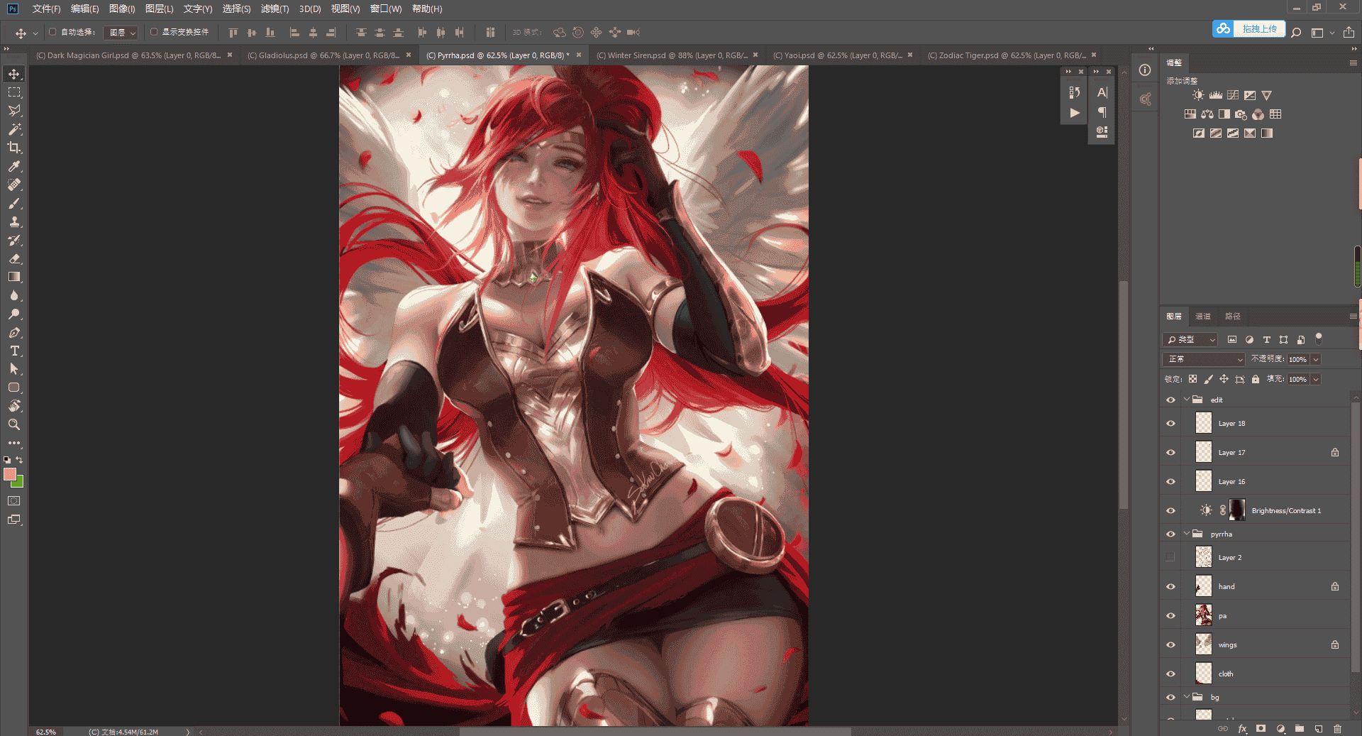Switch to the 路径 Paths tab
This screenshot has height=736, width=1362.
(1233, 317)
